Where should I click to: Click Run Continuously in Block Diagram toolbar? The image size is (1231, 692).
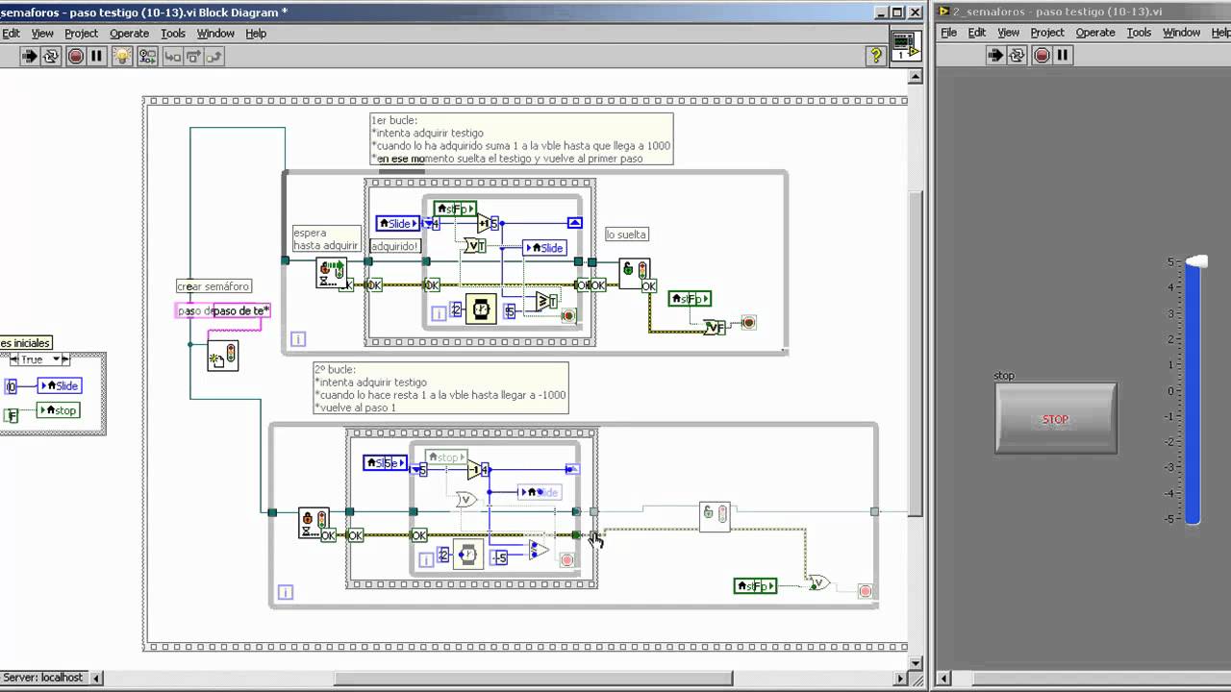point(51,56)
